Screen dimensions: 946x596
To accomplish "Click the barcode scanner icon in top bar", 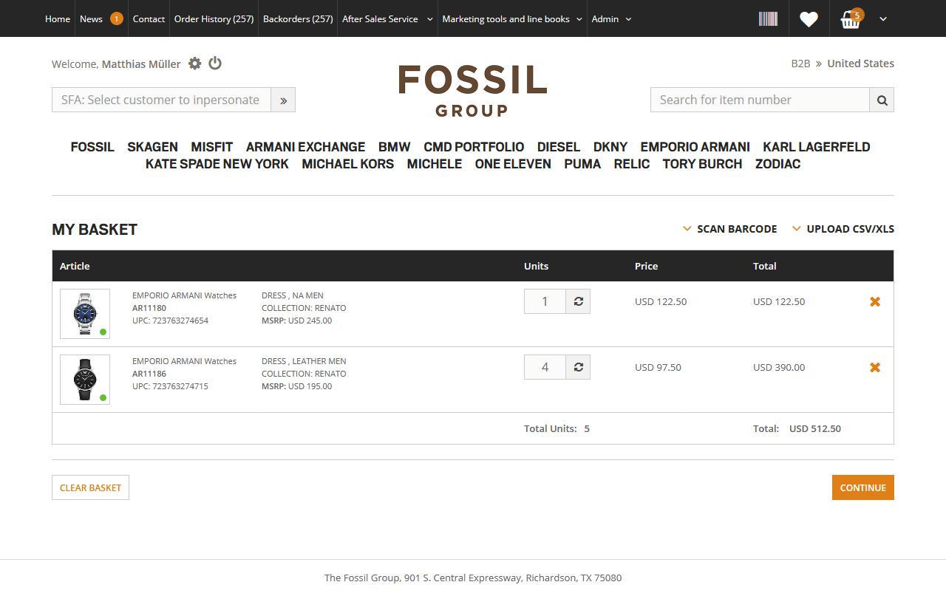I will click(768, 18).
